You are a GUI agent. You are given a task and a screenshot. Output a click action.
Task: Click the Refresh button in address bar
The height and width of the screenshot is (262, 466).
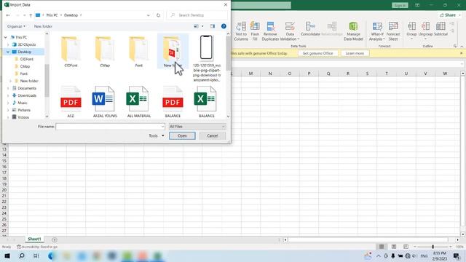pos(159,15)
